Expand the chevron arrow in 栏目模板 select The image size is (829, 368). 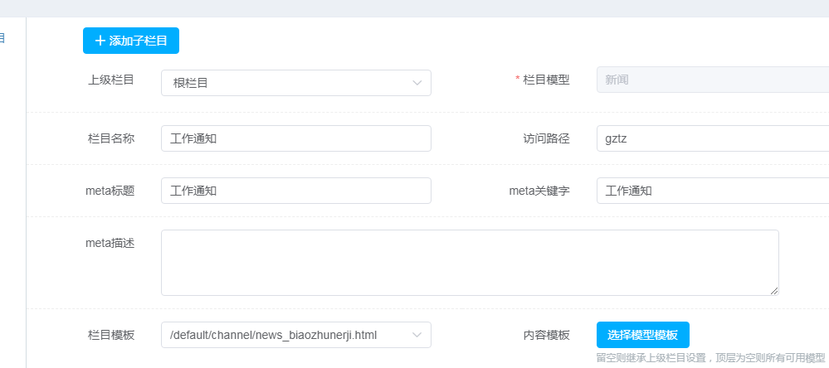pyautogui.click(x=417, y=335)
